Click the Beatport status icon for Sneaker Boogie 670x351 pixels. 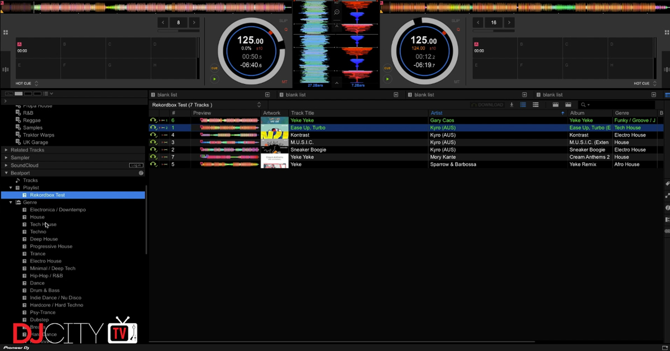tap(153, 149)
